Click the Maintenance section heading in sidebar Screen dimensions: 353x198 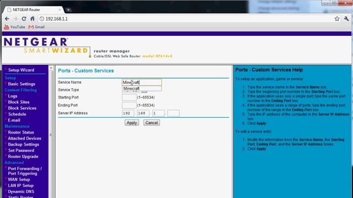click(17, 127)
